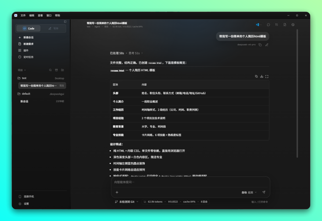The height and width of the screenshot is (221, 322).
Task: Click the 工作经历 table row label
Action: (x=118, y=110)
